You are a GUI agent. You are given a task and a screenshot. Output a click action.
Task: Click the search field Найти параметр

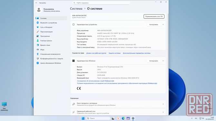pyautogui.click(x=101, y=3)
